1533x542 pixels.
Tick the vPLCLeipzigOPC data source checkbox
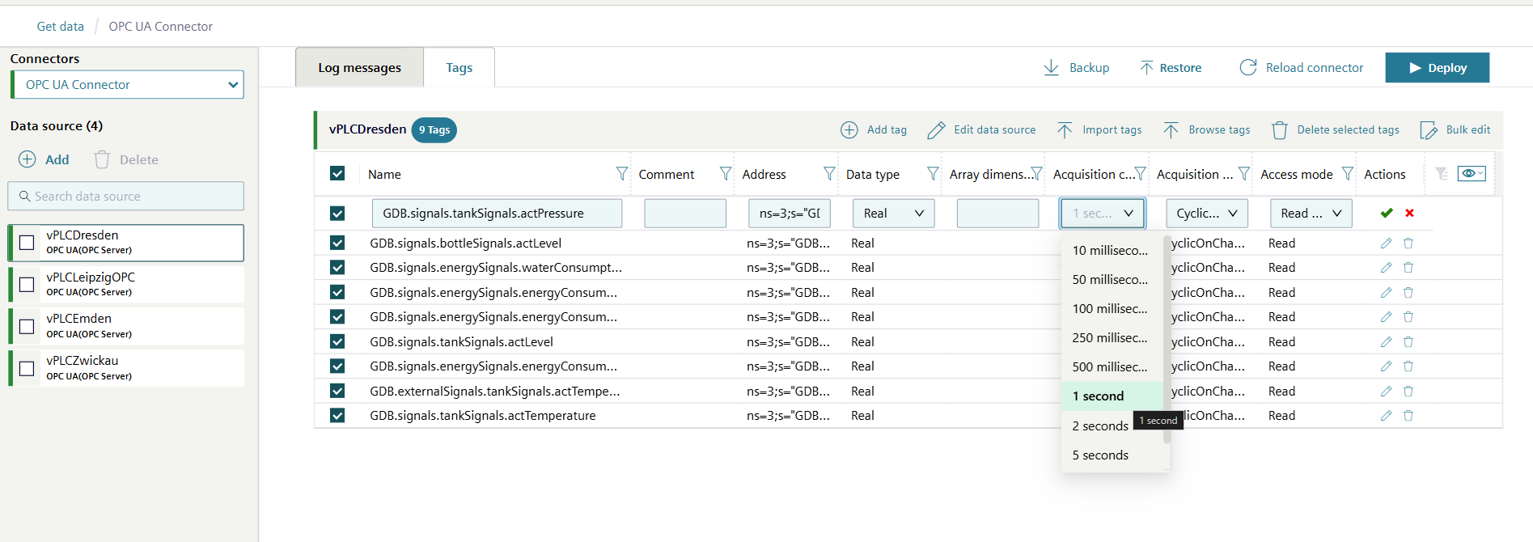pyautogui.click(x=27, y=285)
